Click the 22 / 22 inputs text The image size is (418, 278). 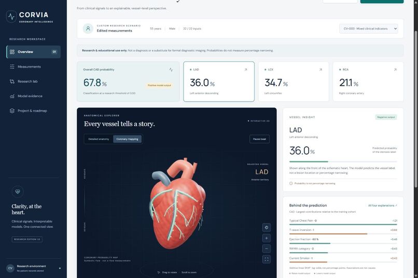[x=192, y=28]
